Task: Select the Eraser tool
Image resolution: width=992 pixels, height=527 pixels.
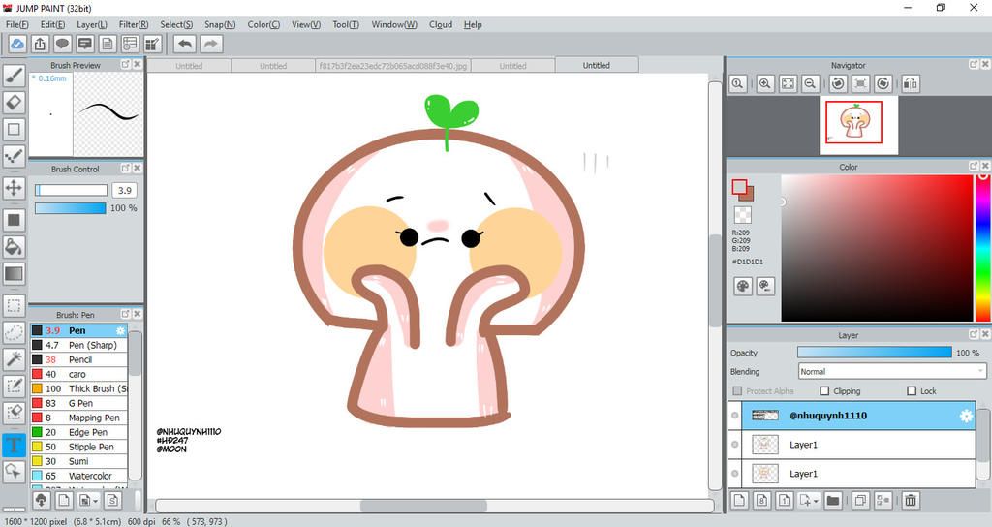Action: 14,102
